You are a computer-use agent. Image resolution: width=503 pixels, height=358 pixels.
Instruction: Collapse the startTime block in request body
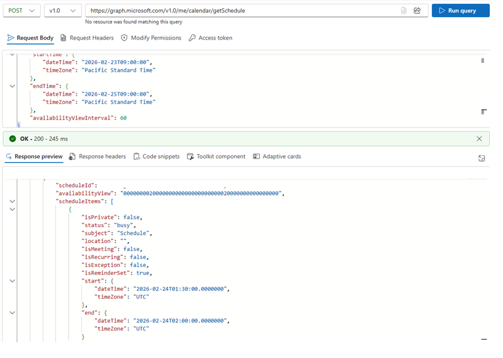click(x=12, y=55)
